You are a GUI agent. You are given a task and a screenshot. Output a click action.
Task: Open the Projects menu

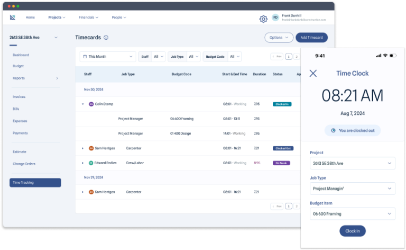click(57, 17)
